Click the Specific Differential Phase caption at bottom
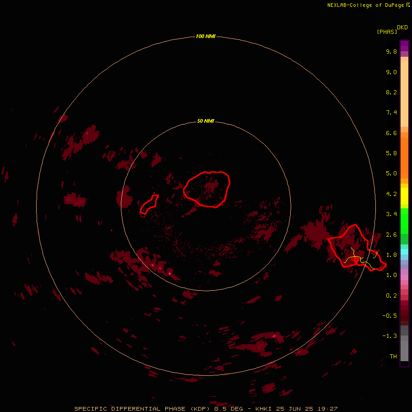This screenshot has width=412, height=412. tap(206, 409)
